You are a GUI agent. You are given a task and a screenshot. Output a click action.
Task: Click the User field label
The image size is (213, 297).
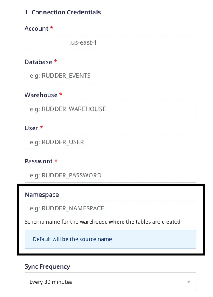31,128
